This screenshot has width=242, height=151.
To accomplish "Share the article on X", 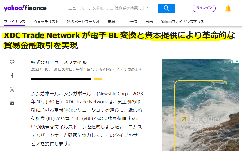I will pos(12,90).
